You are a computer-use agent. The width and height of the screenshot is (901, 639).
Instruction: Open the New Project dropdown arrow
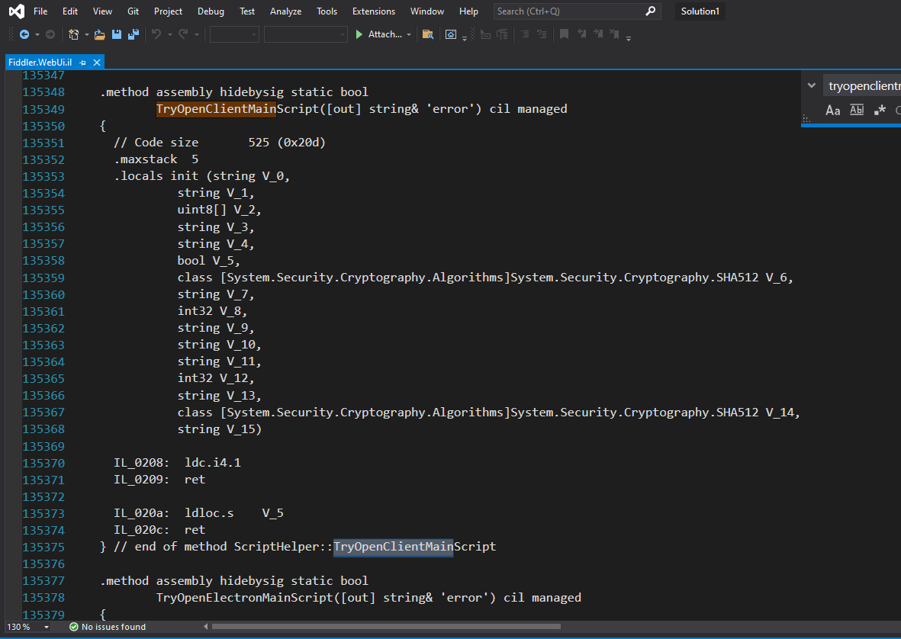(x=87, y=35)
